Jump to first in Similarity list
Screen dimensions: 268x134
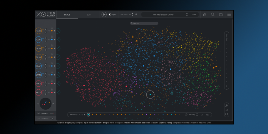pyautogui.click(x=80, y=115)
